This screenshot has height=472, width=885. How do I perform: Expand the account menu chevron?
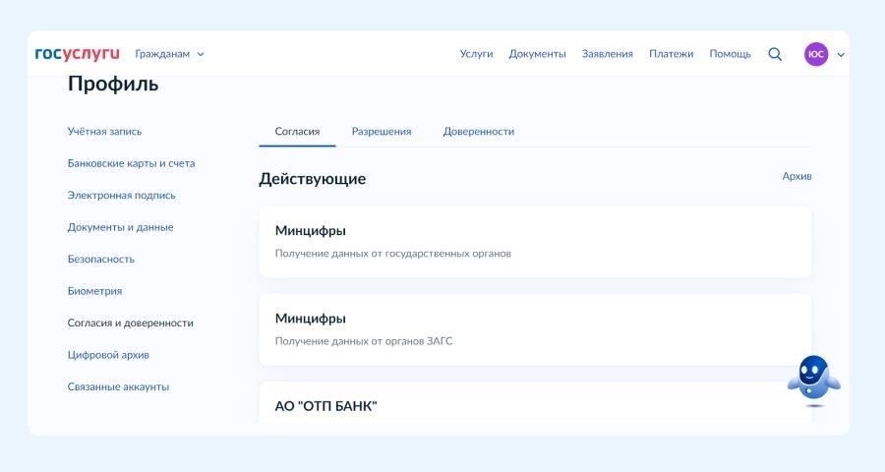coord(841,55)
